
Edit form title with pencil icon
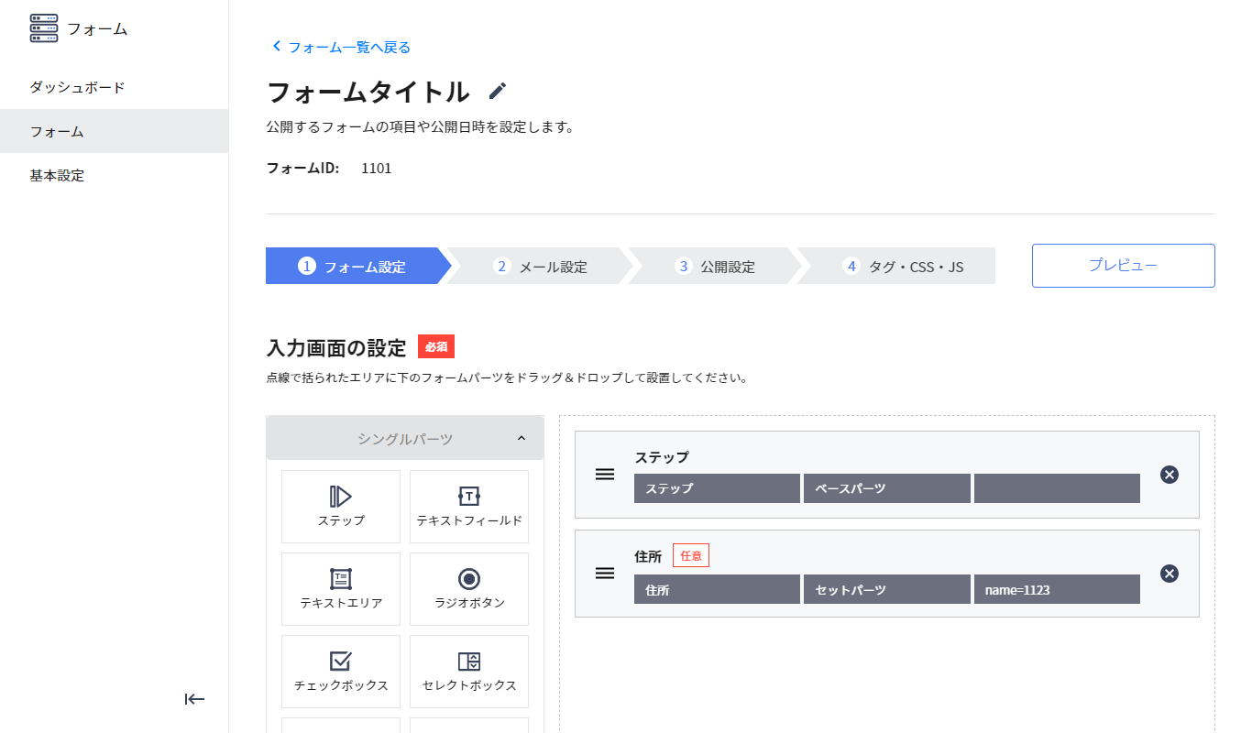(497, 91)
